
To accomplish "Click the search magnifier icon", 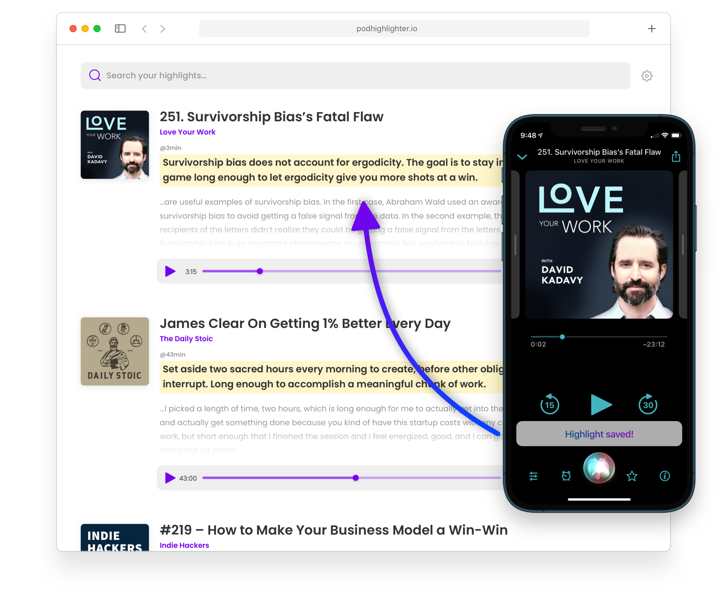I will [x=95, y=75].
